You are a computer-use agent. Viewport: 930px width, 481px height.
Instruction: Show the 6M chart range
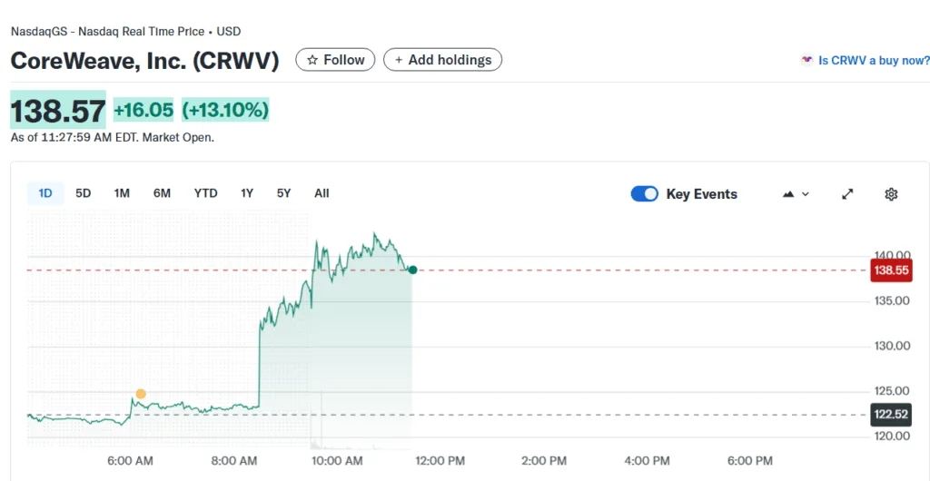click(162, 193)
